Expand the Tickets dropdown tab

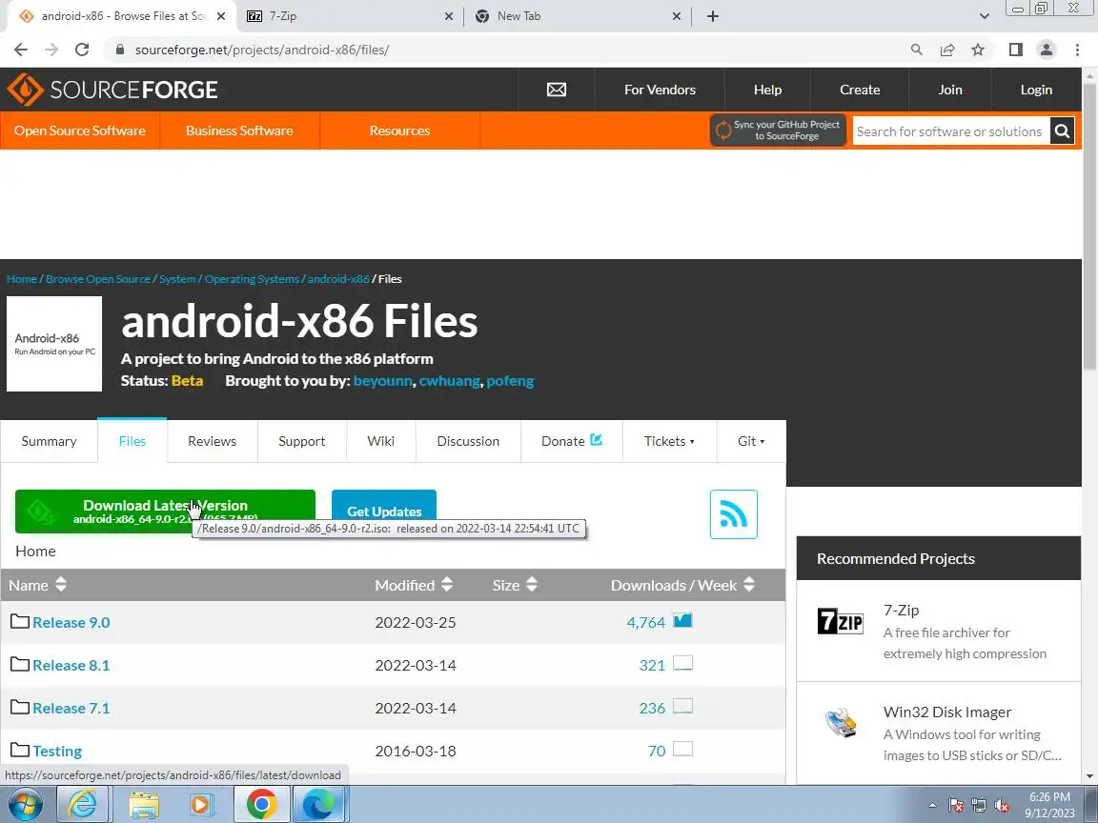tap(669, 441)
